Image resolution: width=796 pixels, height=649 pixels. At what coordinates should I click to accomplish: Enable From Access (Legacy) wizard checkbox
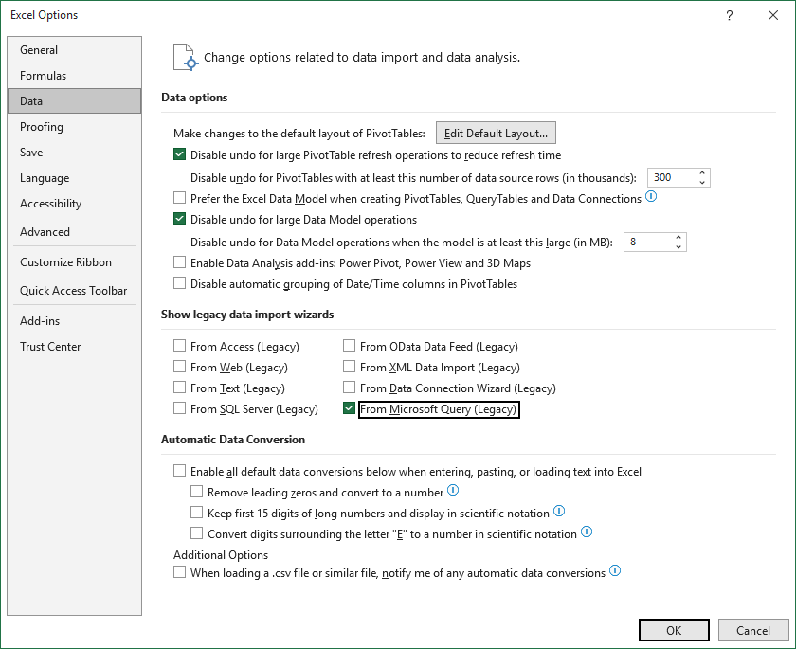tap(179, 346)
